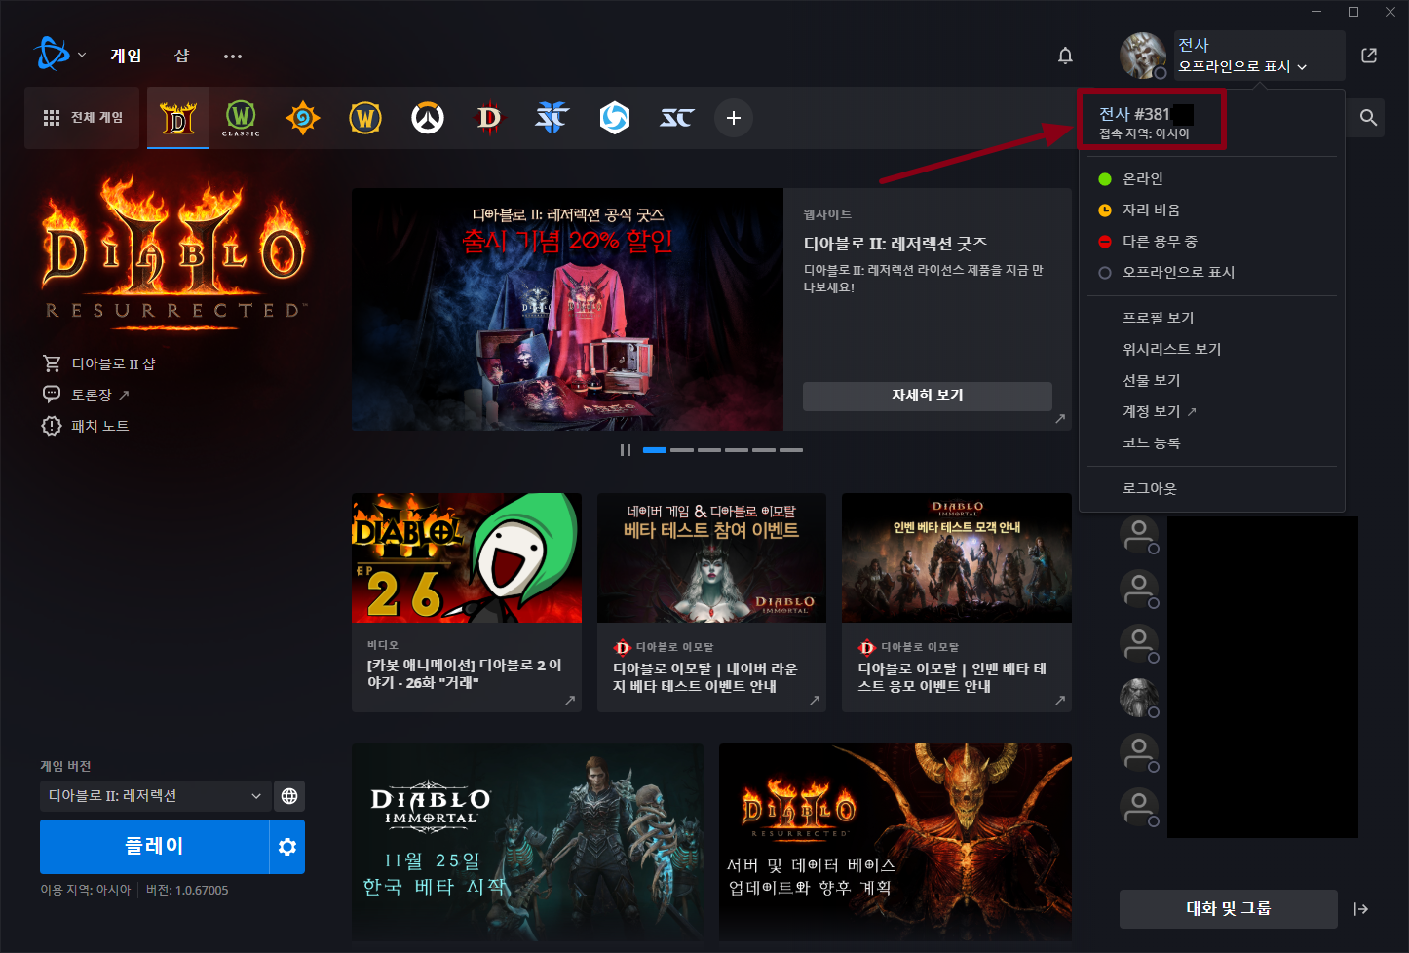Click the user avatar picture
The image size is (1409, 953).
1143,56
